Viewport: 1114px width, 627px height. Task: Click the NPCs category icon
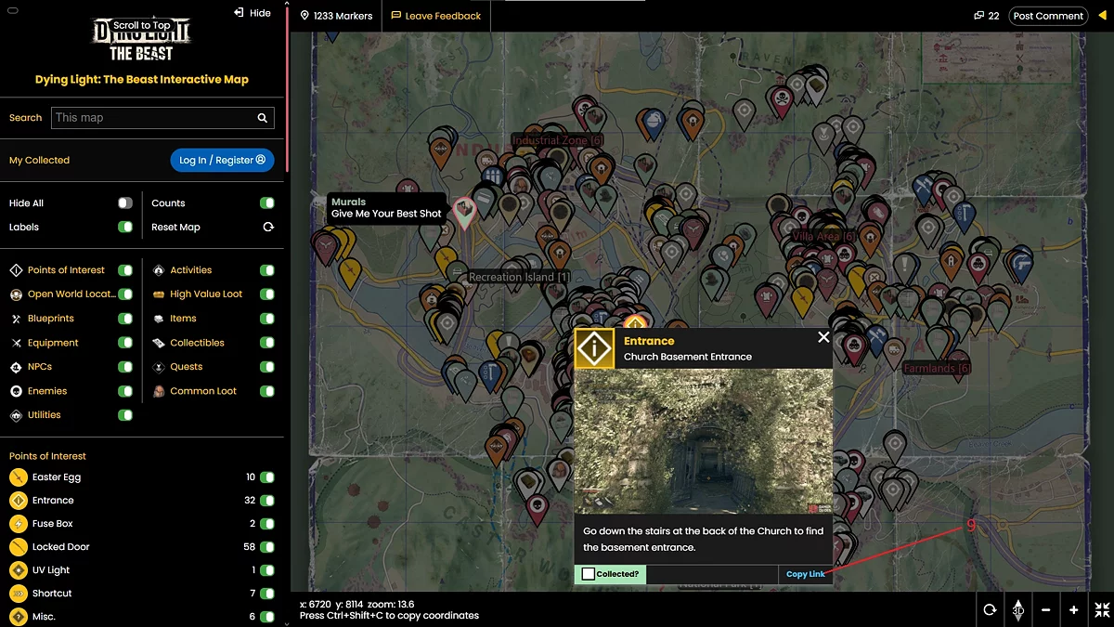click(x=16, y=367)
